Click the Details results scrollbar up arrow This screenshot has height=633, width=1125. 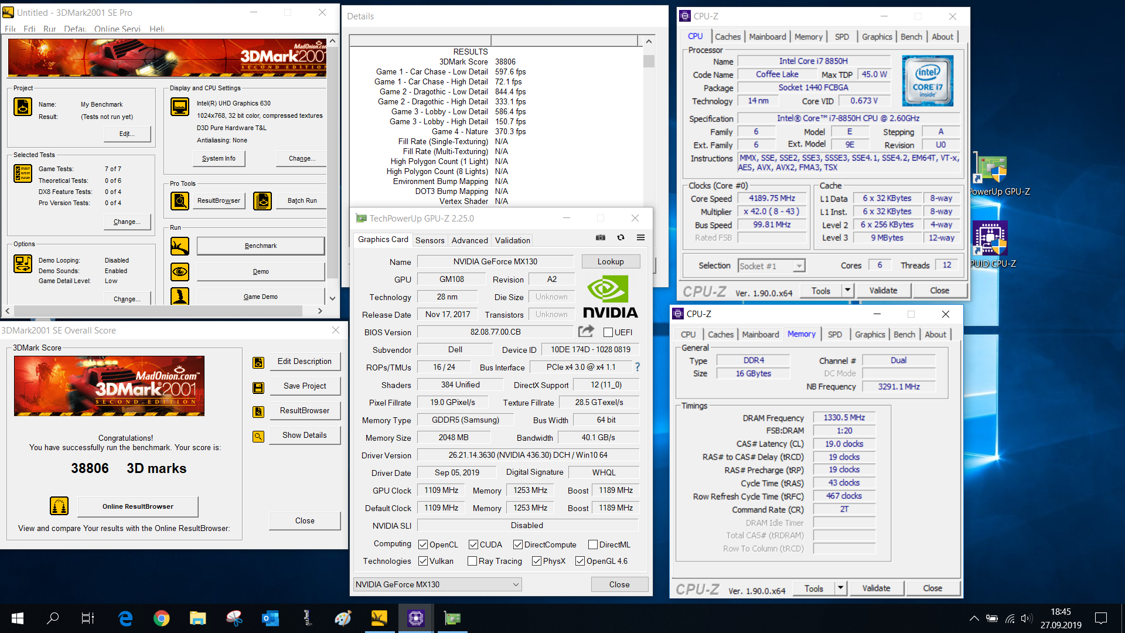click(x=649, y=41)
